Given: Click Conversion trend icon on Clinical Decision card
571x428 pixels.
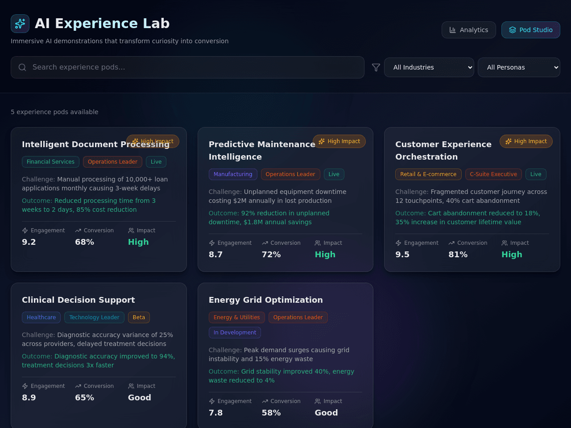Looking at the screenshot, I should 78,386.
